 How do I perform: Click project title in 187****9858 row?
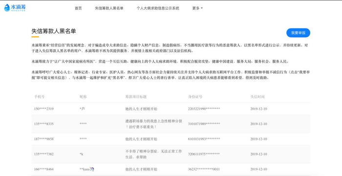click(x=141, y=139)
